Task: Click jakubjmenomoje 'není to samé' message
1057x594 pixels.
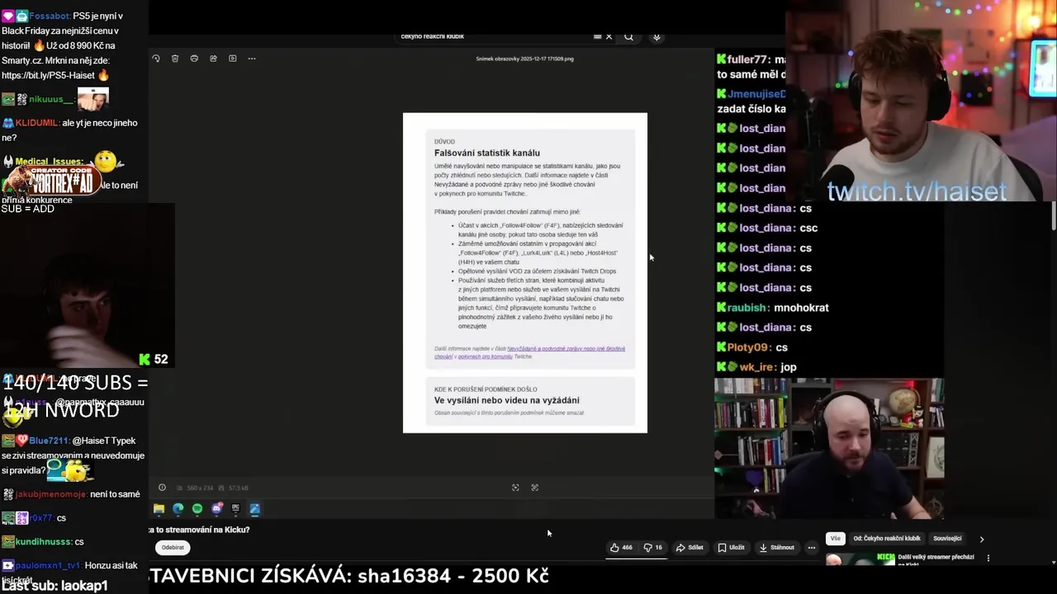Action: pyautogui.click(x=71, y=494)
